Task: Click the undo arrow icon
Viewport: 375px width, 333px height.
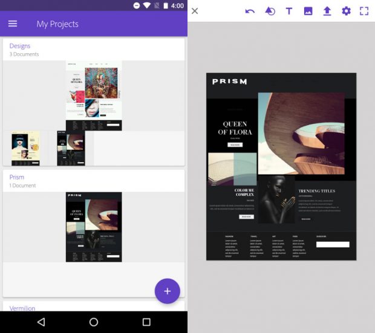Action: click(250, 11)
